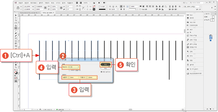Open the File (파일) menu
218x112 pixels.
pyautogui.click(x=21, y=3)
